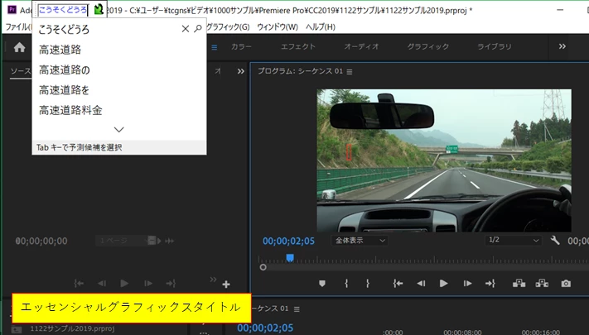The width and height of the screenshot is (589, 335).
Task: Expand source panel tabs overflow chevron
Action: (x=241, y=71)
